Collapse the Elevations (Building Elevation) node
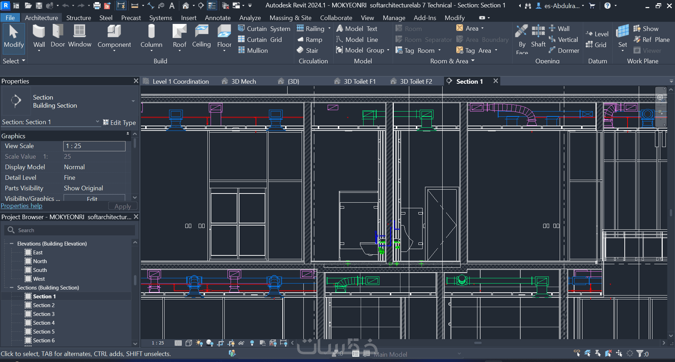This screenshot has width=675, height=362. 12,243
